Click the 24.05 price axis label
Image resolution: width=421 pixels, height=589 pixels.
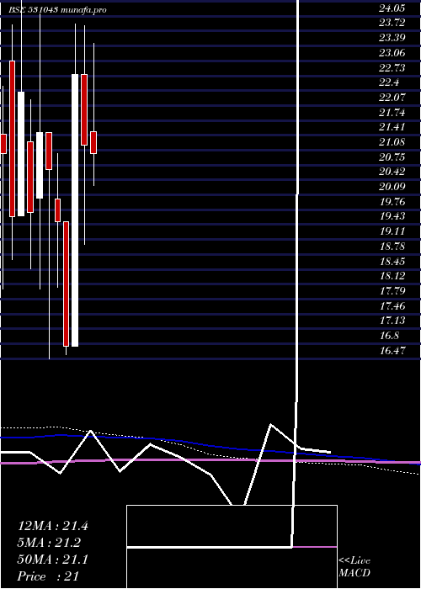pyautogui.click(x=392, y=8)
